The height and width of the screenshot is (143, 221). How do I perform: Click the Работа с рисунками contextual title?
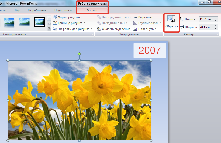(x=92, y=3)
